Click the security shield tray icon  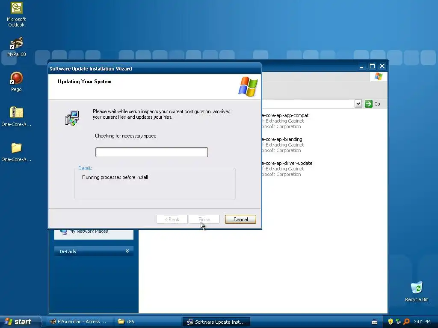[x=391, y=322]
